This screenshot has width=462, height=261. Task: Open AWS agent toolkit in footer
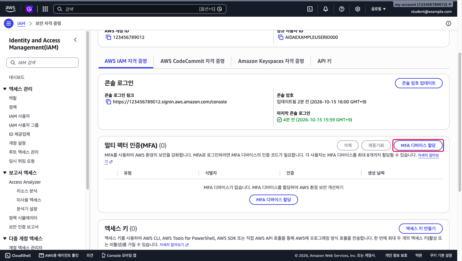(58, 256)
